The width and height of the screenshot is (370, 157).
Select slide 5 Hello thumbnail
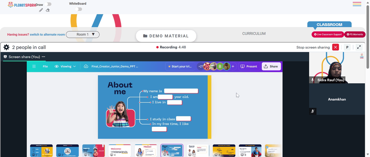coord(145,151)
